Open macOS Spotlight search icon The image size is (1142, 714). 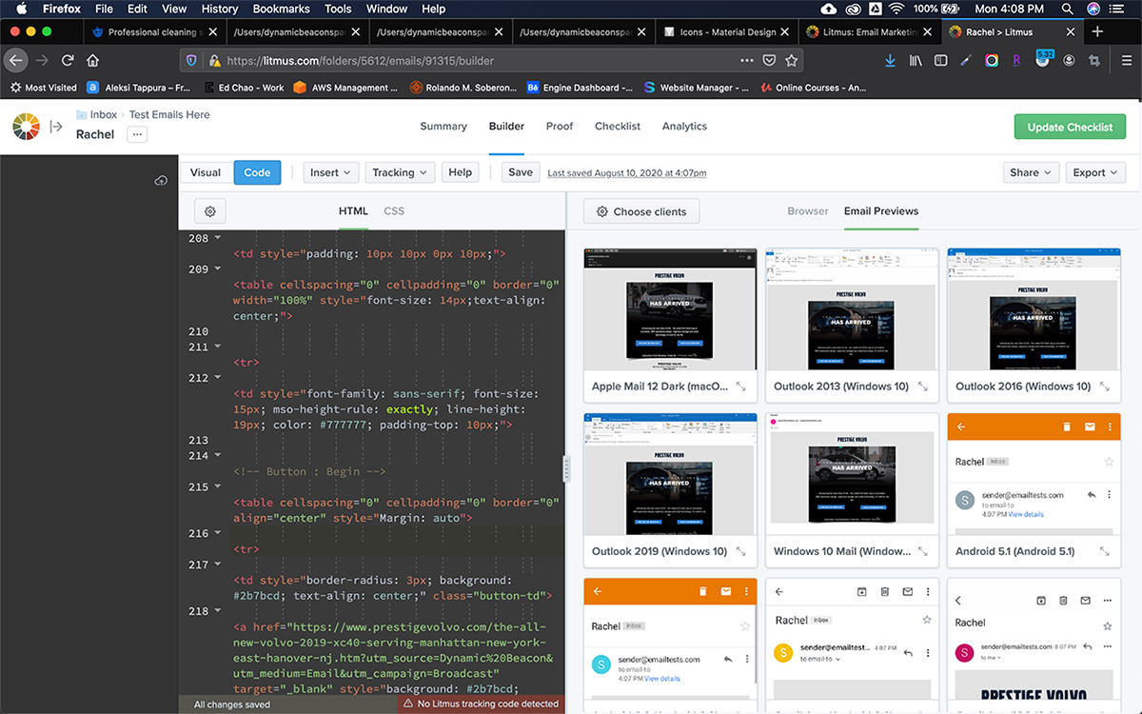(x=1067, y=9)
